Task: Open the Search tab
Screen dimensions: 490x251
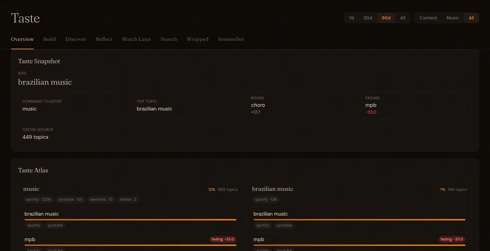Action: tap(169, 39)
